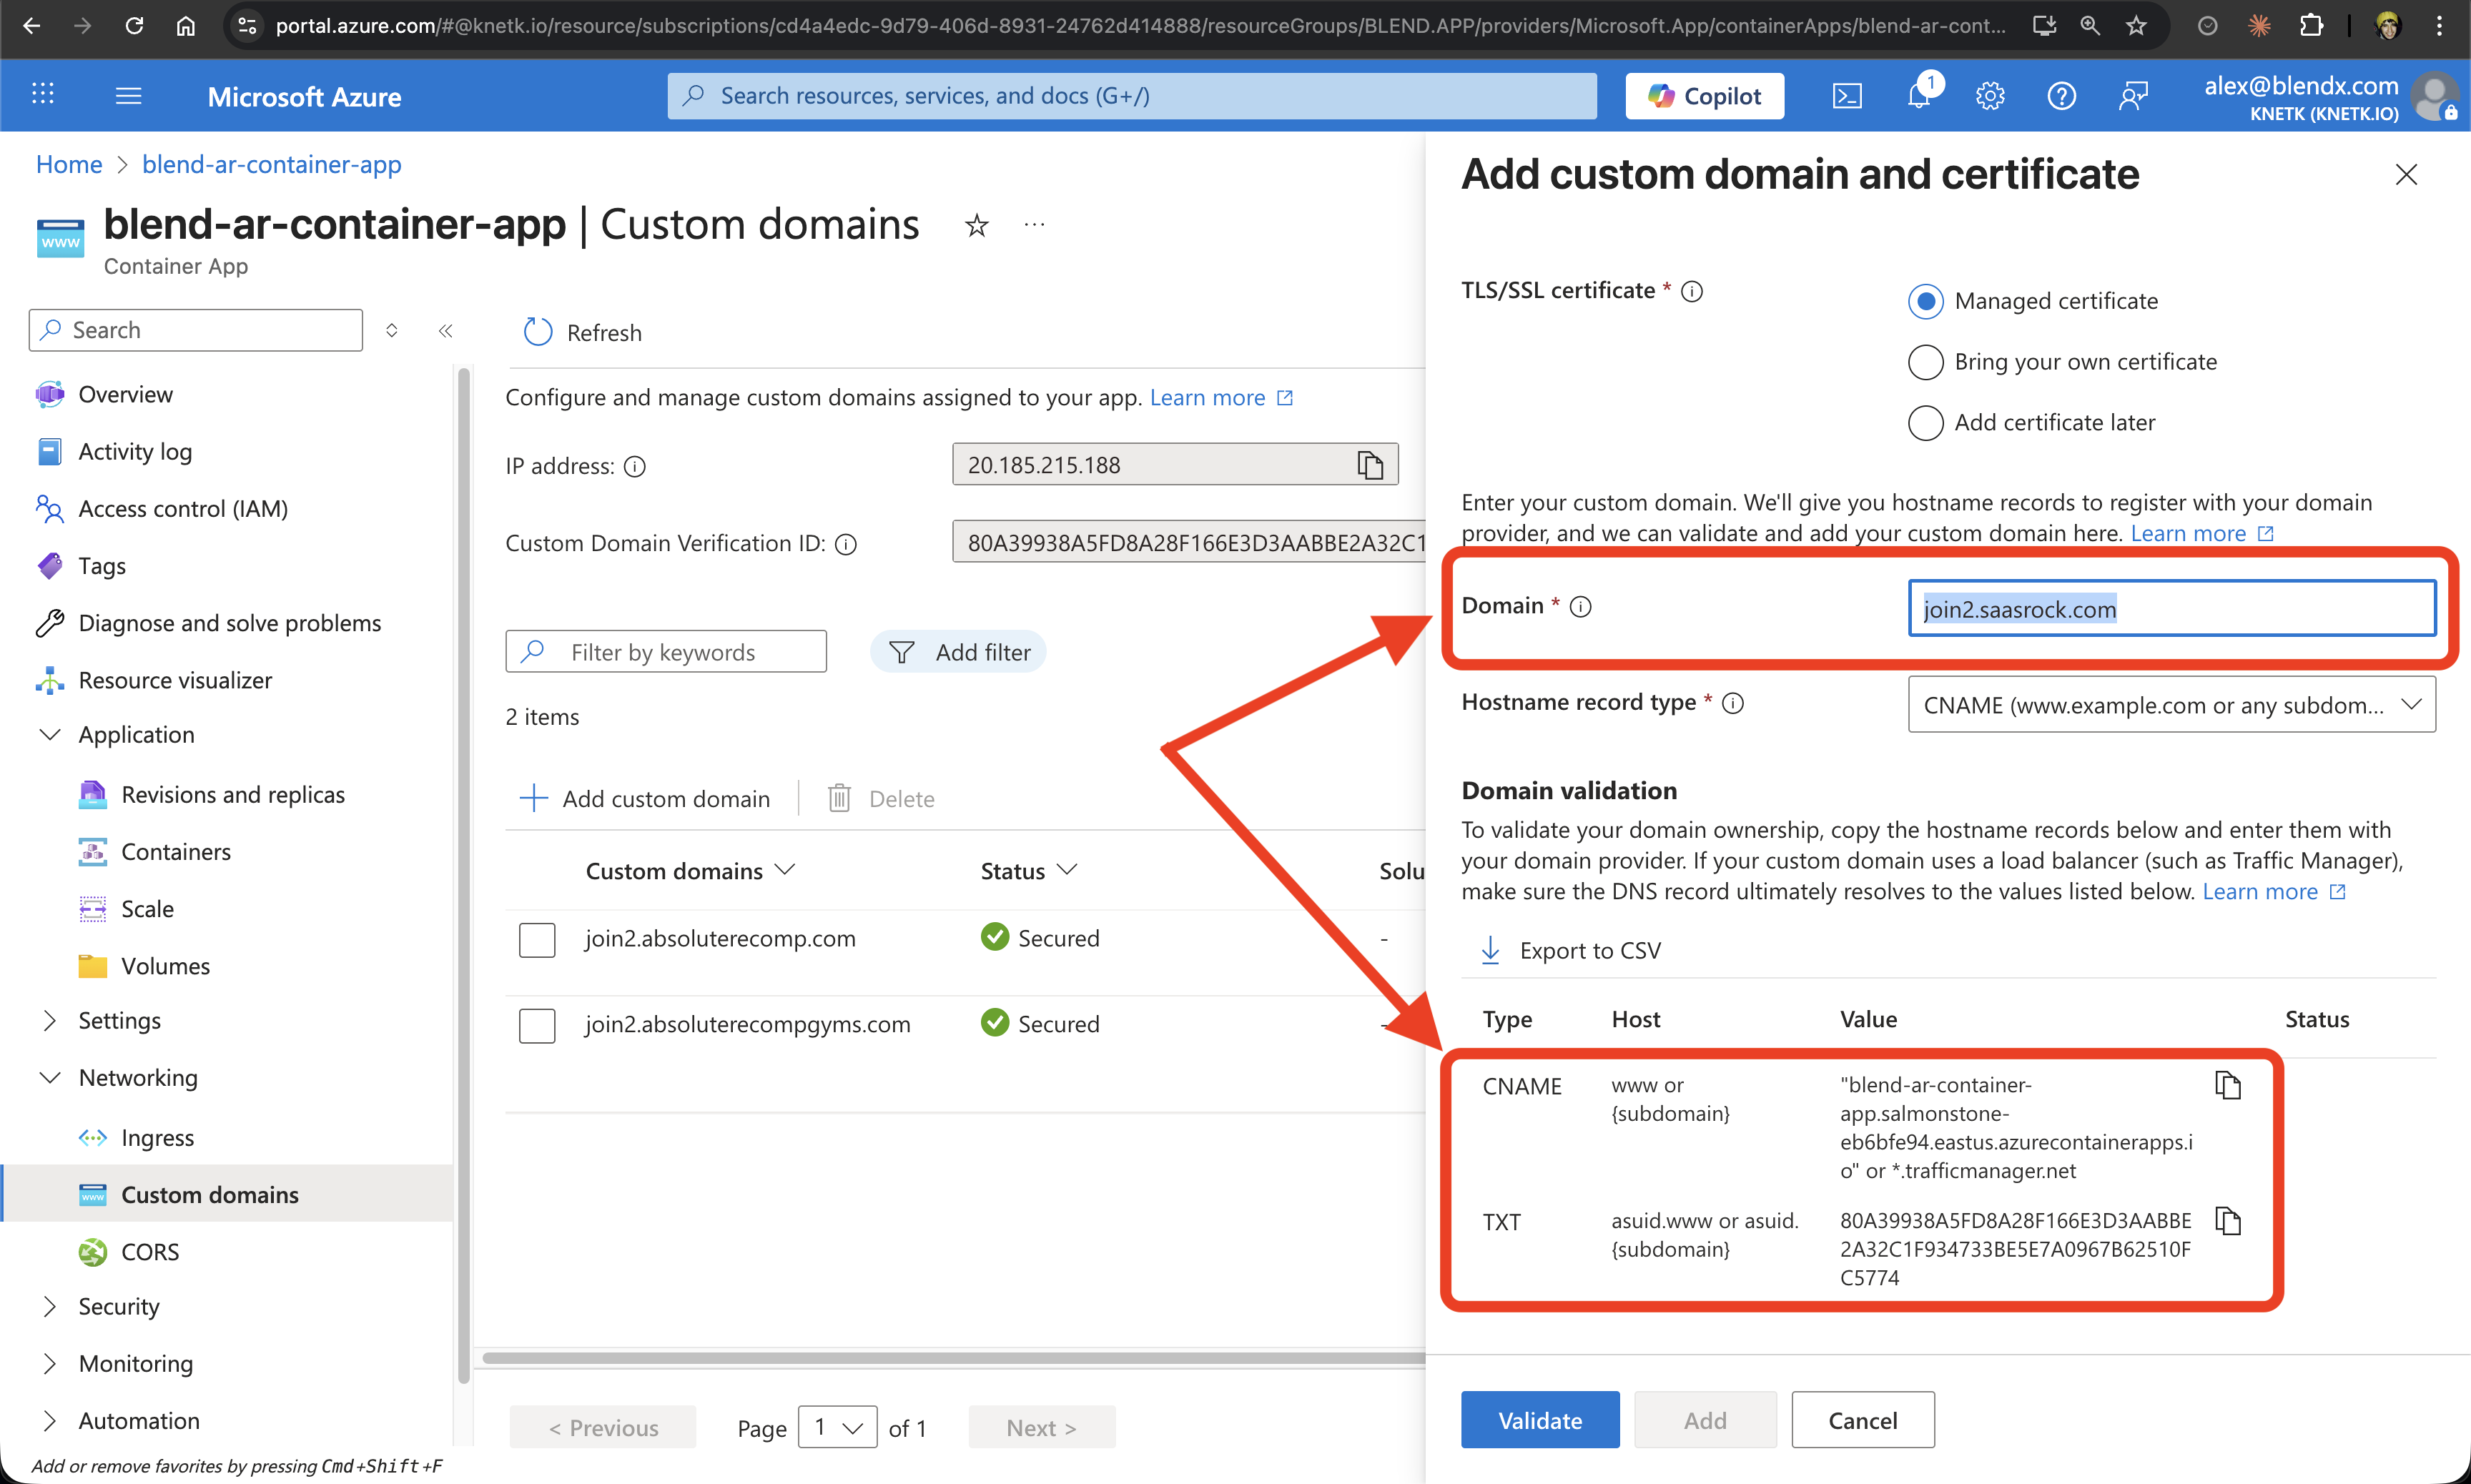Open the notifications bell
Image resolution: width=2471 pixels, height=1484 pixels.
tap(1918, 95)
